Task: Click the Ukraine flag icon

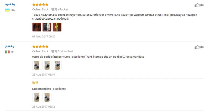Action: (x=7, y=10)
